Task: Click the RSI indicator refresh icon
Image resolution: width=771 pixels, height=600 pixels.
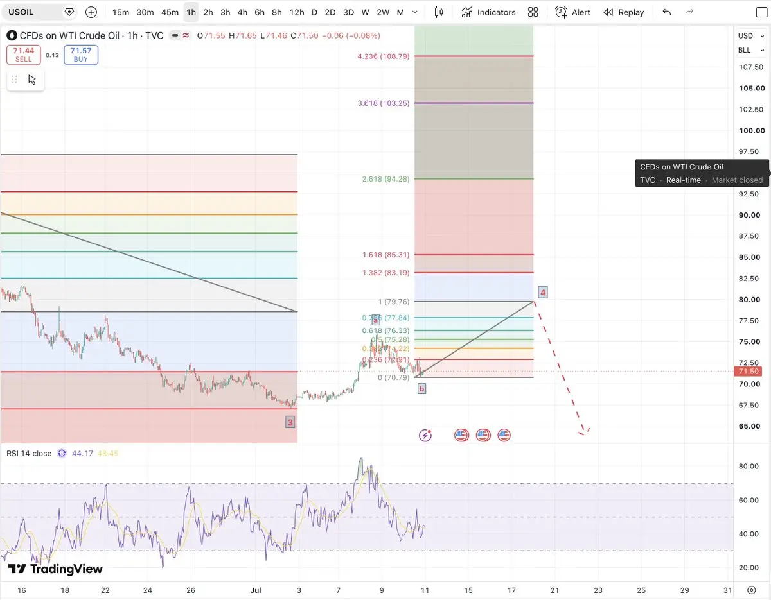Action: [62, 453]
